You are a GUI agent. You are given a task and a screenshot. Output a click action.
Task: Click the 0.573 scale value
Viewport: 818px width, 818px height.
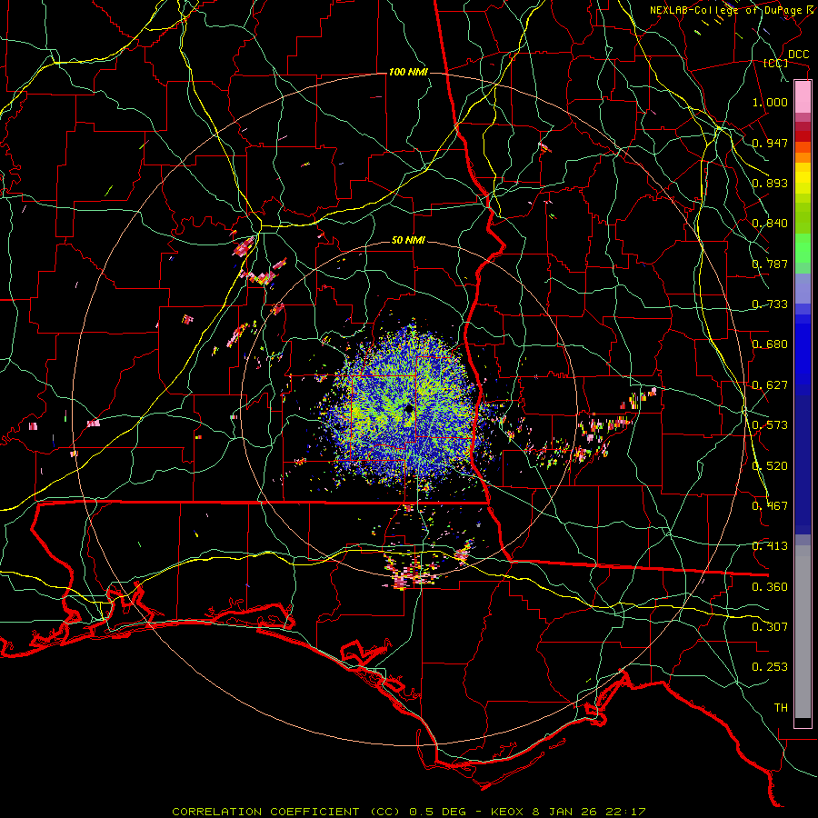pos(770,425)
